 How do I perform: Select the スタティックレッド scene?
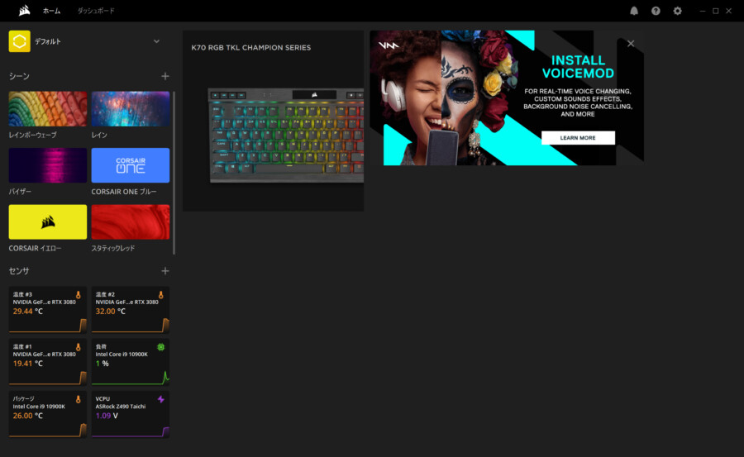click(x=131, y=222)
